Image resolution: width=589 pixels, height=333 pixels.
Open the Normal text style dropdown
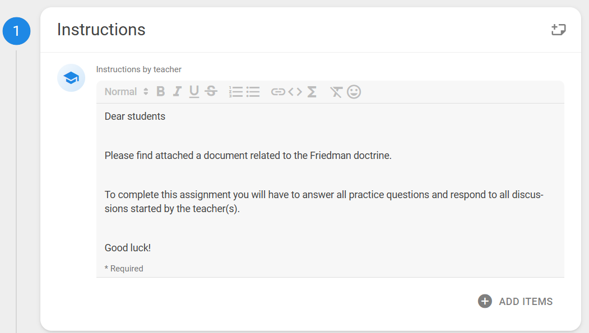coord(127,91)
